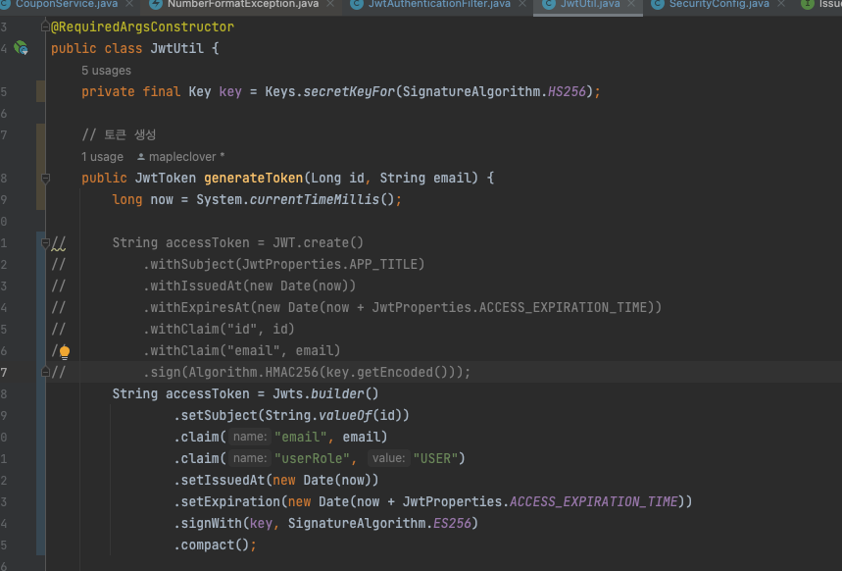842x571 pixels.
Task: Select the JwtUtil.java tab
Action: pos(590,4)
